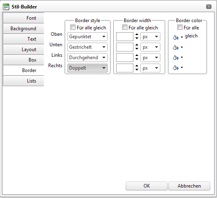Click the Oben border width input field

tap(125, 37)
